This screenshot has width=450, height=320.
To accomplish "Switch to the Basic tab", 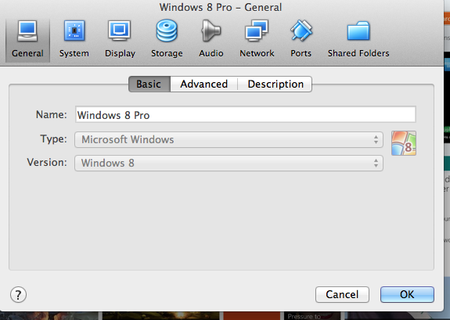I will pyautogui.click(x=149, y=84).
